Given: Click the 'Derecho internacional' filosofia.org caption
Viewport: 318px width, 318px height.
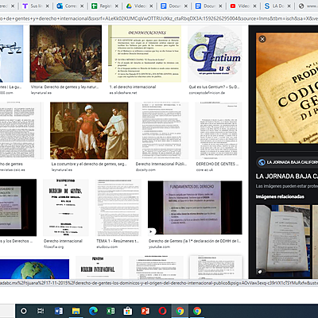Looking at the screenshot, I should click(x=63, y=241).
